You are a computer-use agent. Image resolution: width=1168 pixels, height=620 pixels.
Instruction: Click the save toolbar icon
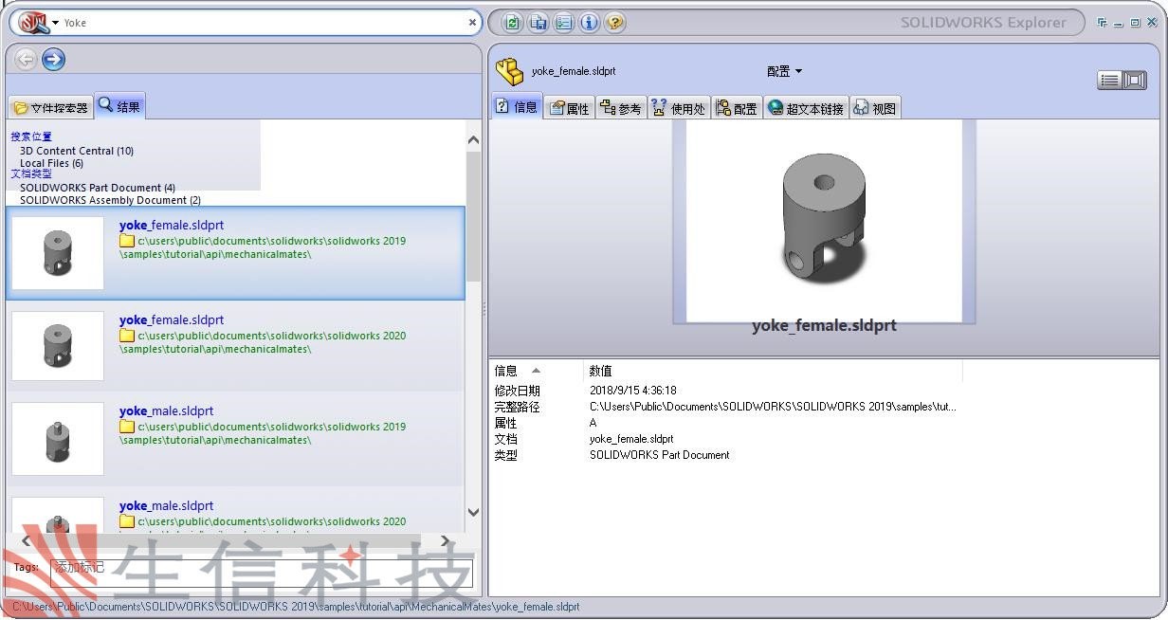tap(538, 22)
